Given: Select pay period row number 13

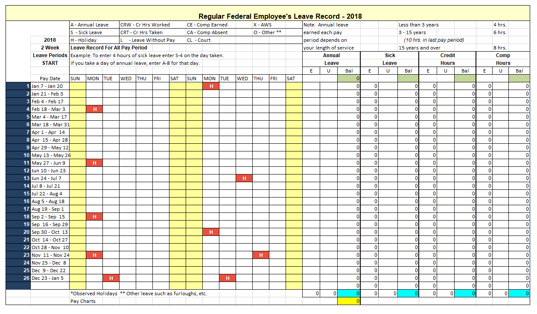Looking at the screenshot, I should click(18, 178).
